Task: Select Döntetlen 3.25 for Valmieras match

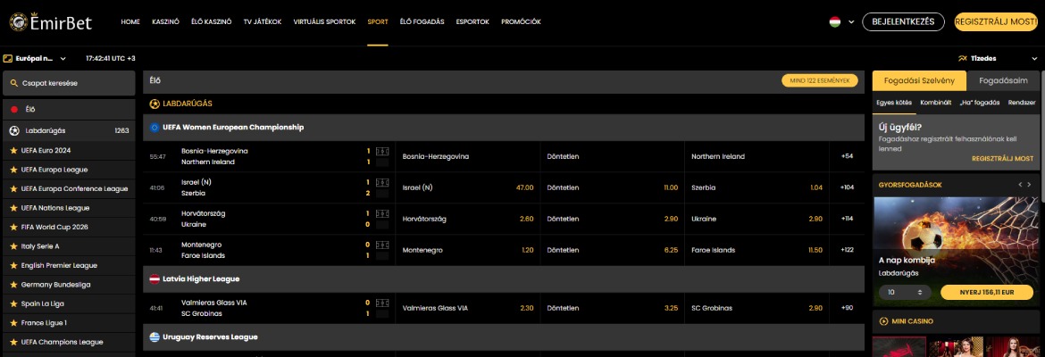Action: tap(613, 309)
